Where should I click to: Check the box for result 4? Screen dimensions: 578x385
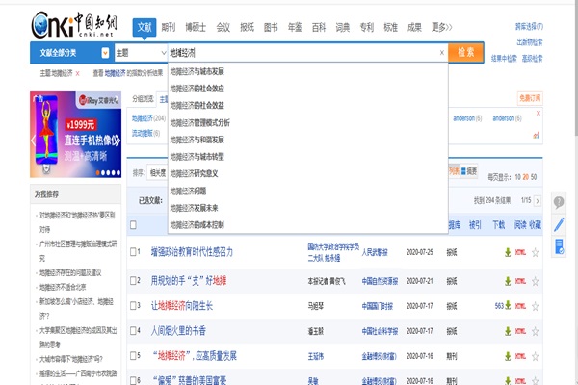(x=133, y=331)
